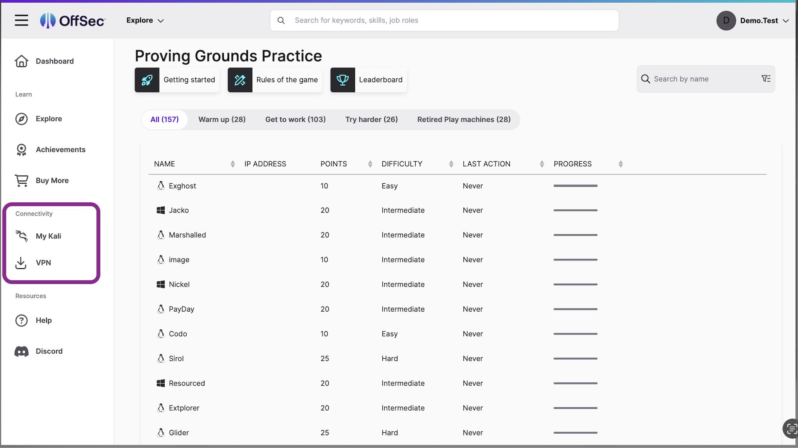
Task: Open the Discord community link
Action: click(x=49, y=351)
